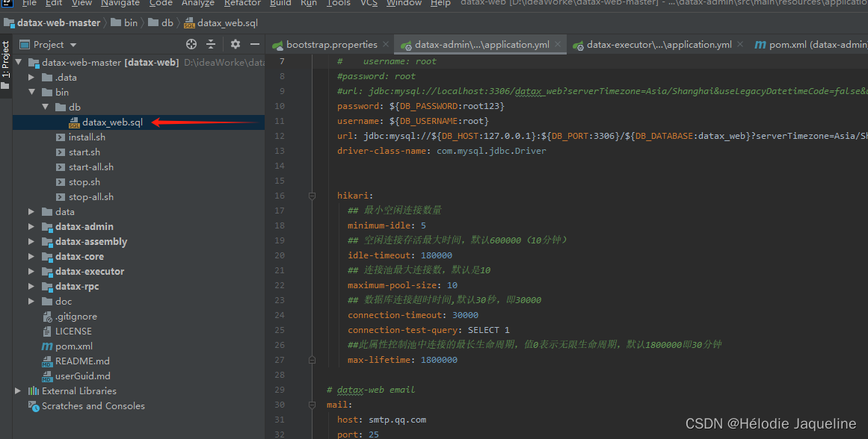Hide the Project tool window with the minus icon
Viewport: 868px width, 439px height.
click(255, 45)
